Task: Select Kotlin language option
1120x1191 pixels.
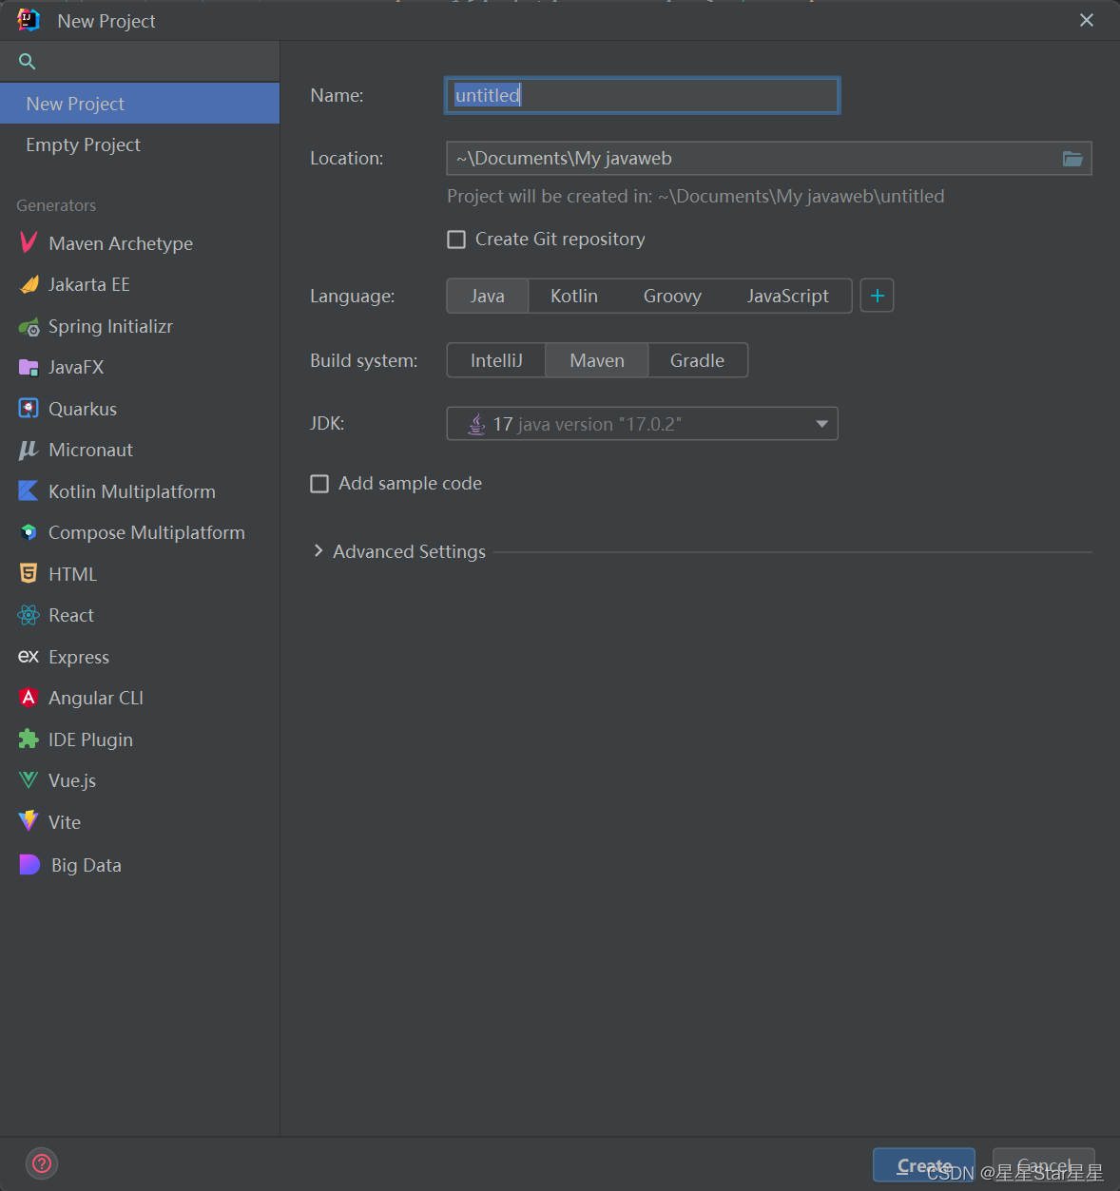Action: point(574,296)
